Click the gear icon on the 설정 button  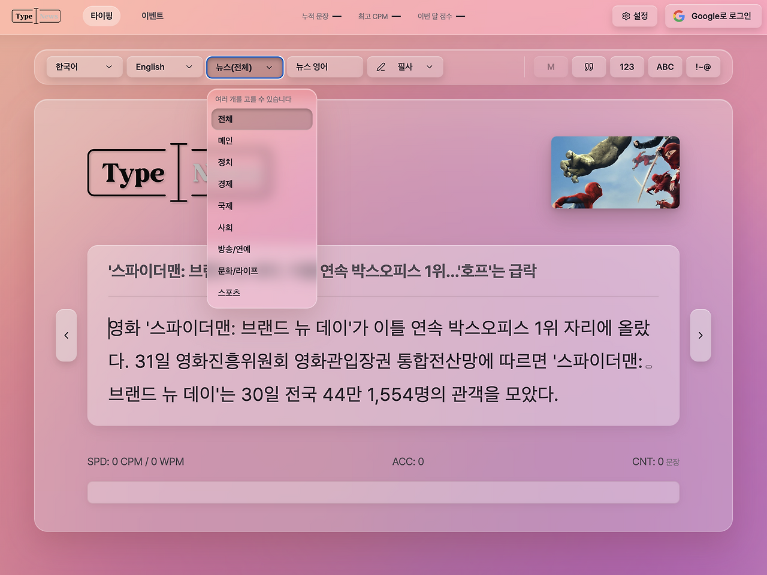point(626,16)
